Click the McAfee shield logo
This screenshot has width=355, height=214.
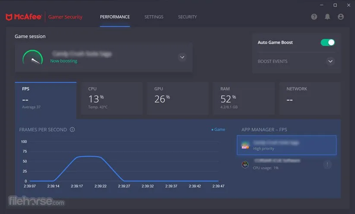click(9, 17)
